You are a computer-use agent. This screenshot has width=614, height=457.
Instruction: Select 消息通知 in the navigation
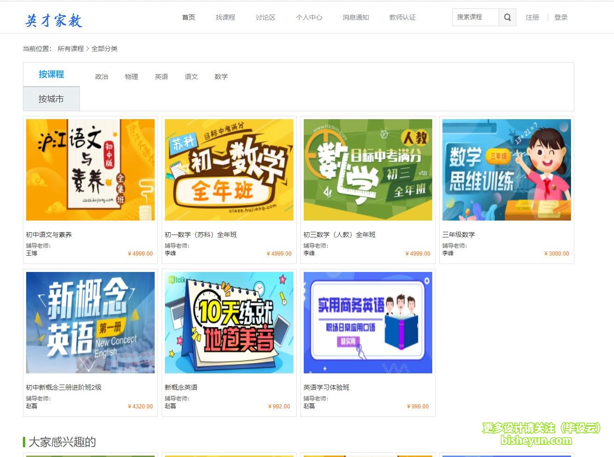pyautogui.click(x=356, y=17)
